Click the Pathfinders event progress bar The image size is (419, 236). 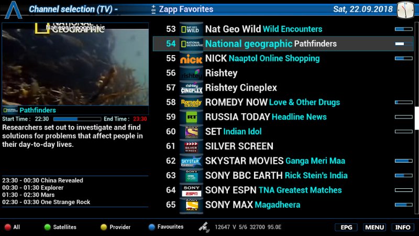coord(77,119)
